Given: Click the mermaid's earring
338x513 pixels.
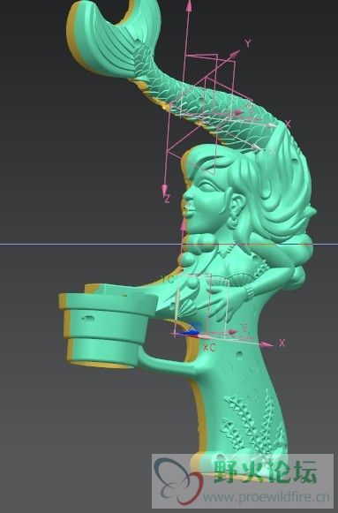Looking at the screenshot, I should pos(233,222).
